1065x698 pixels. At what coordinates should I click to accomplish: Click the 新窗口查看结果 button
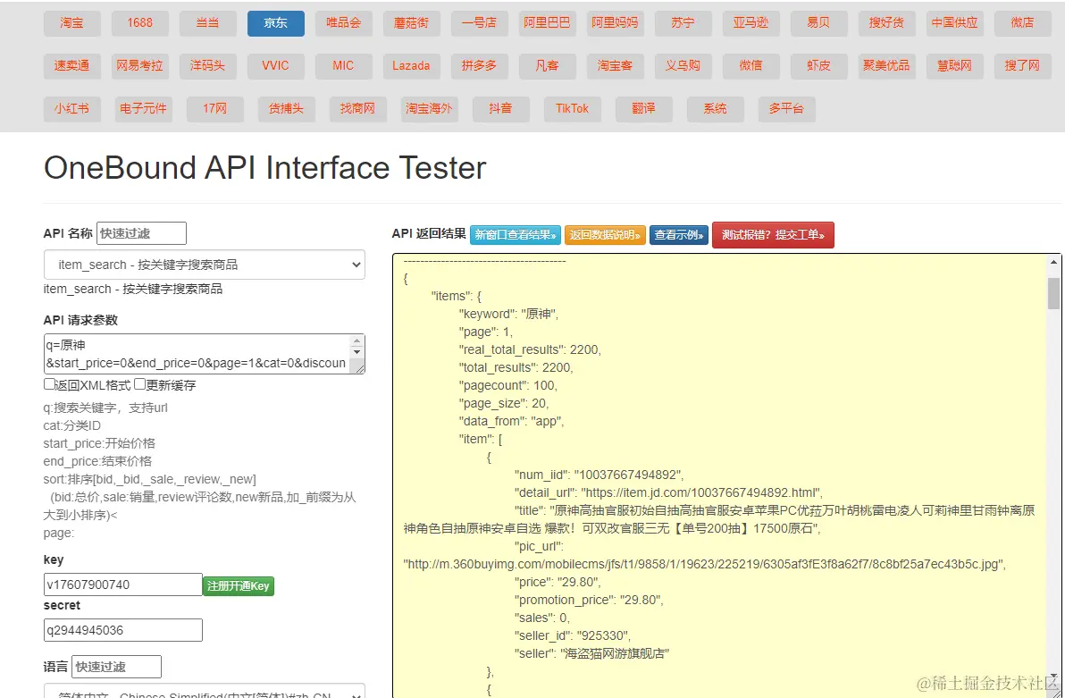pyautogui.click(x=516, y=235)
